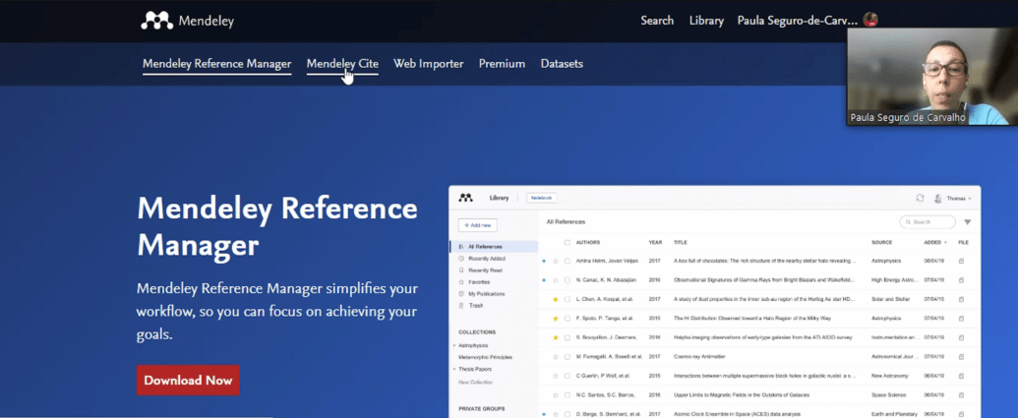Open the file icon for the L. Chen row
This screenshot has width=1018, height=418.
pos(962,299)
